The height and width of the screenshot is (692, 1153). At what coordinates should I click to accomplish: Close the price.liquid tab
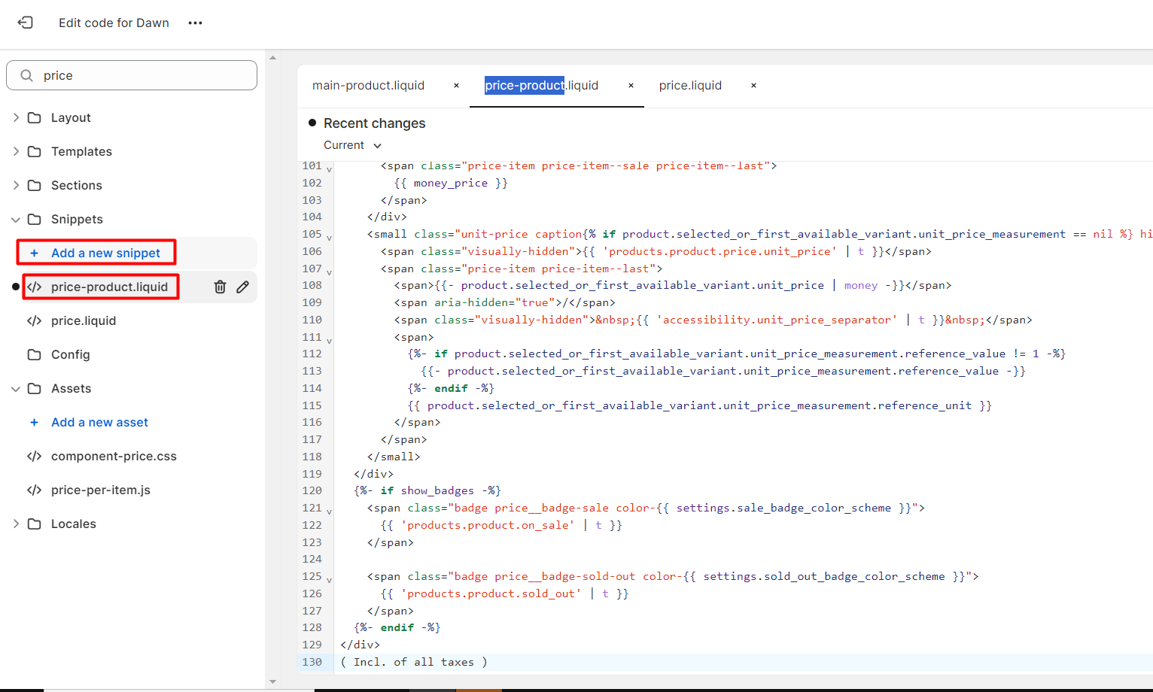[x=753, y=86]
